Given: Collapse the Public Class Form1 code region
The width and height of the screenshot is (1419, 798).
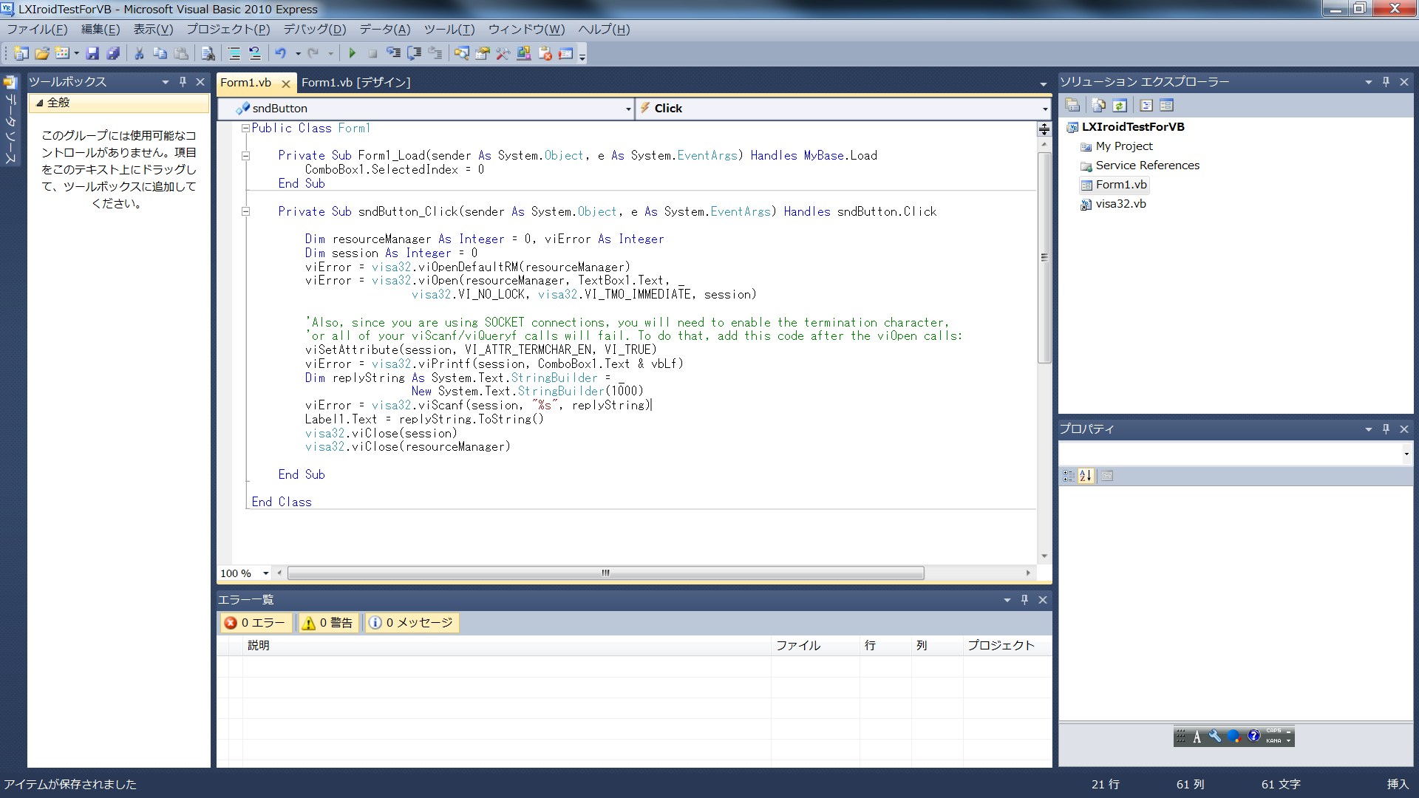Looking at the screenshot, I should pos(245,128).
